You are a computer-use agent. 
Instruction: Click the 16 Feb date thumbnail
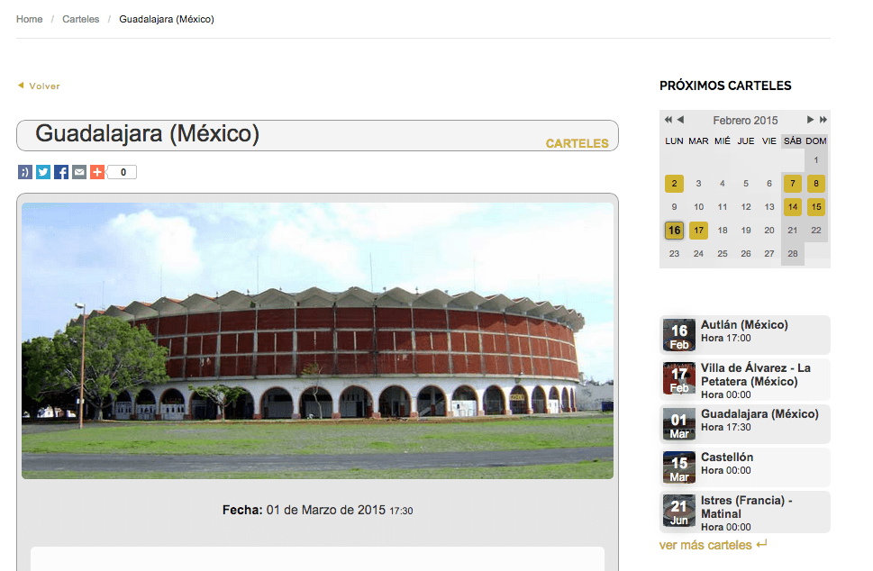pyautogui.click(x=679, y=335)
